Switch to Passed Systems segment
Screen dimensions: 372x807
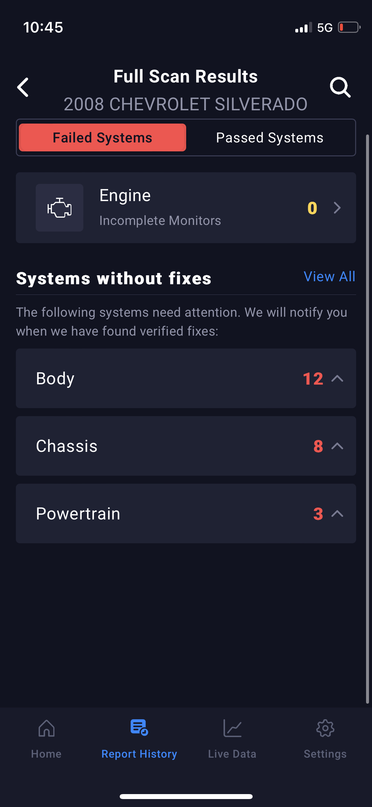point(269,137)
